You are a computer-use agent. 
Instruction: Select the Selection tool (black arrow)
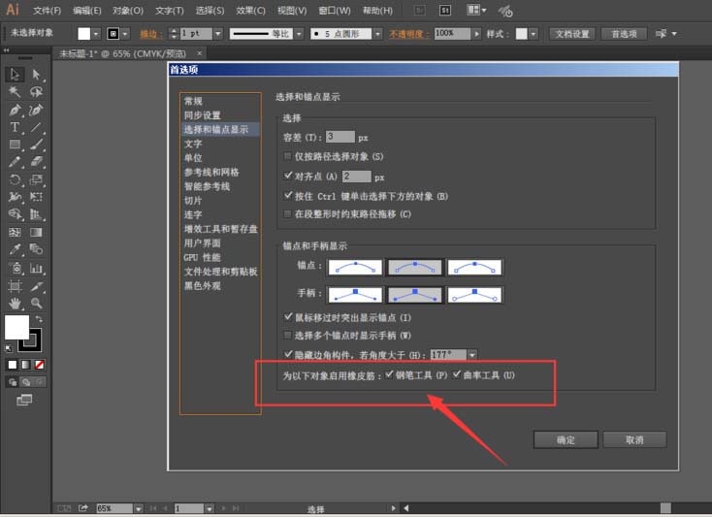point(16,74)
